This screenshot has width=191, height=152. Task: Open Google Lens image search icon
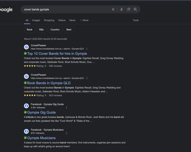point(128,9)
